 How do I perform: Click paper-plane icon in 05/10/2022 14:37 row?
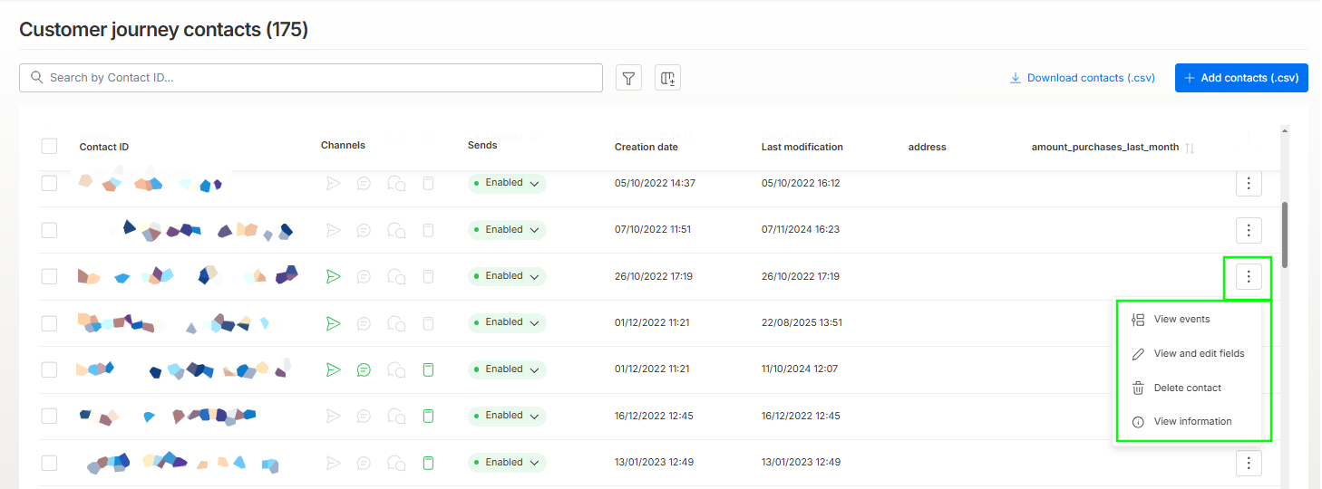click(334, 183)
